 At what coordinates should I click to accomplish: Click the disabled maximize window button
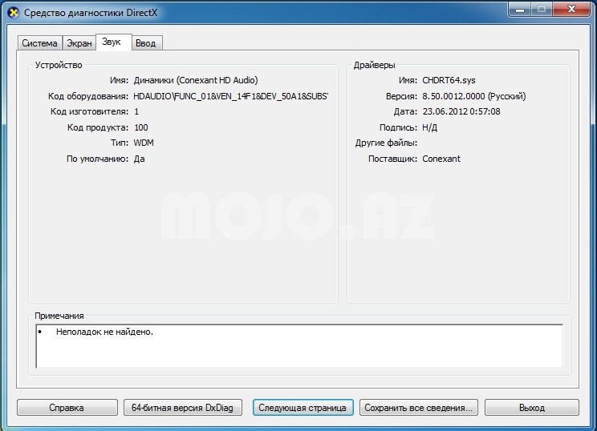541,10
